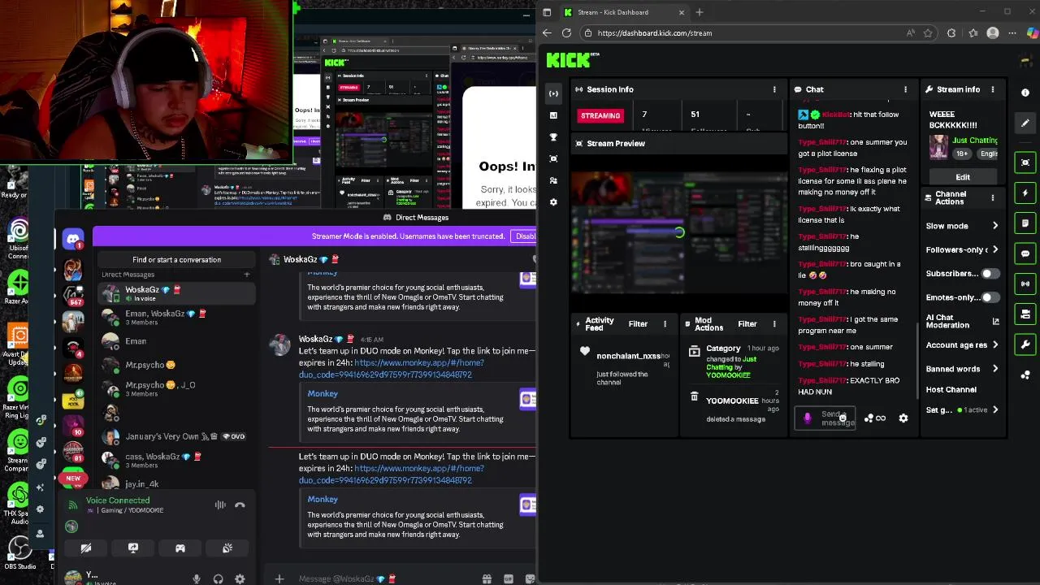Open Chat panel three-dot menu
This screenshot has width=1040, height=585.
tap(905, 89)
